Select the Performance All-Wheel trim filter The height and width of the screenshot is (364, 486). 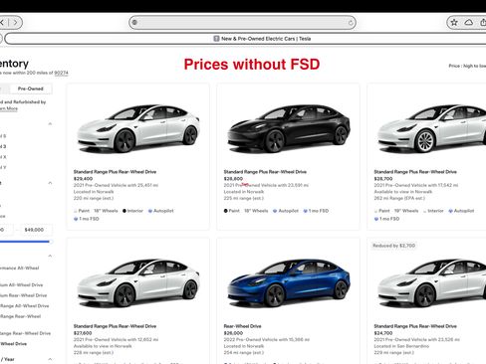[x=19, y=268]
